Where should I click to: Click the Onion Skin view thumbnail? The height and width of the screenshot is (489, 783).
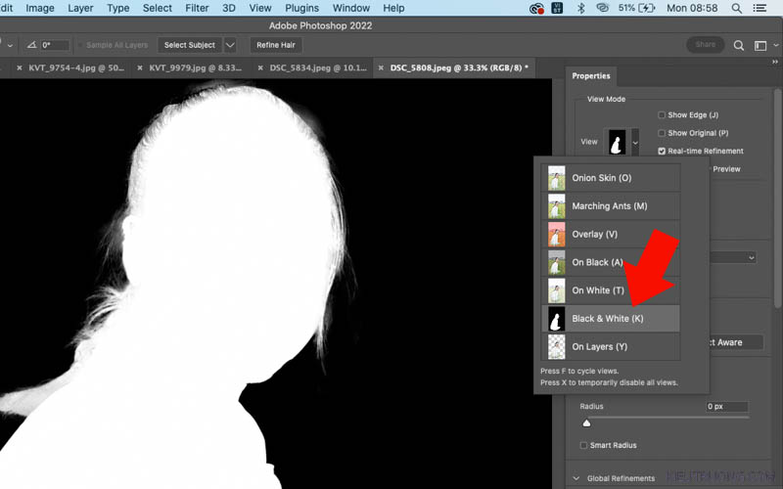[x=556, y=178]
